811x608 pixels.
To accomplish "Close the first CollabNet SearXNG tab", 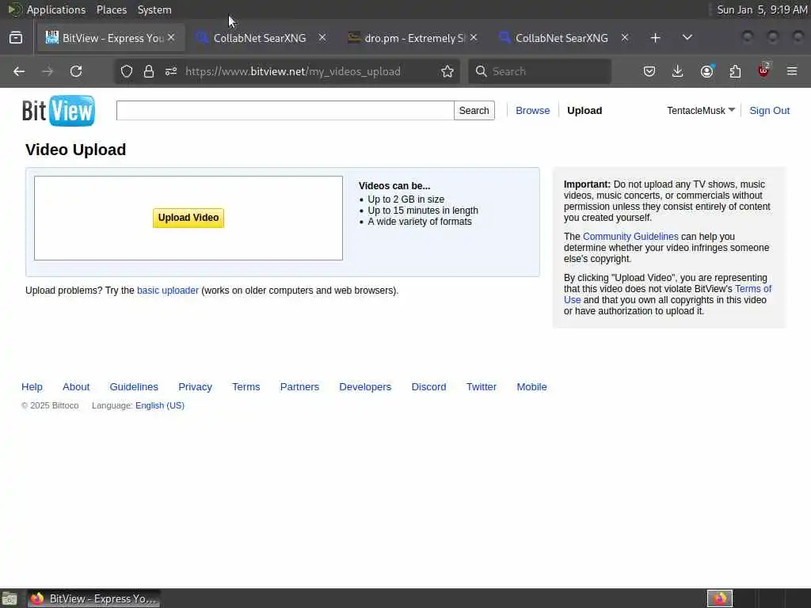I will pyautogui.click(x=322, y=38).
